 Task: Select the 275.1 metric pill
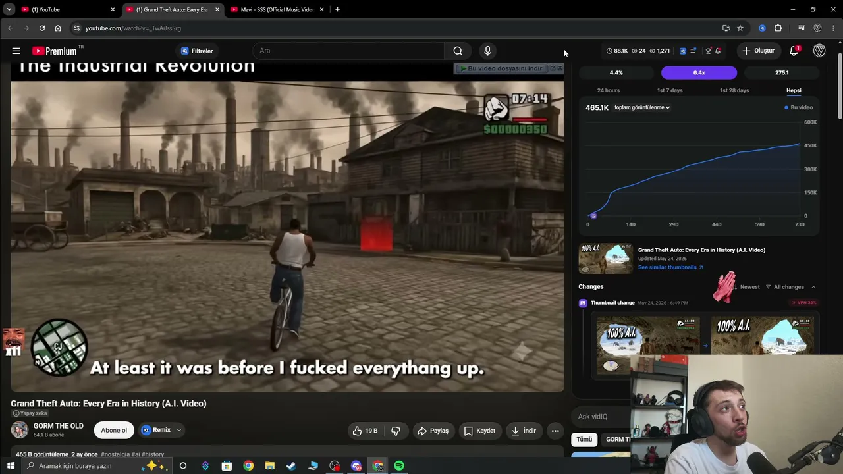click(x=782, y=73)
